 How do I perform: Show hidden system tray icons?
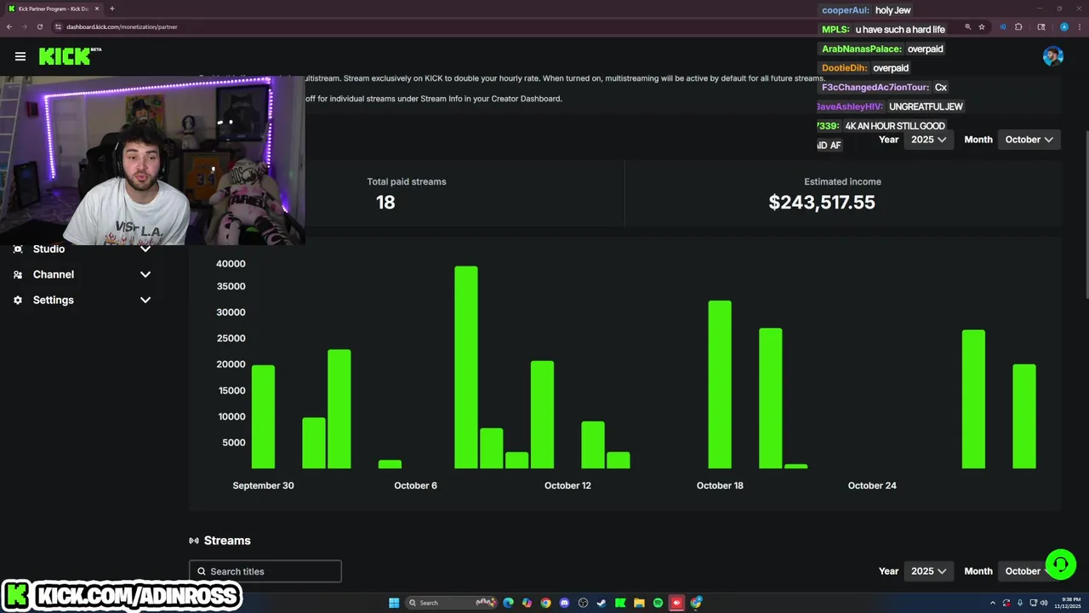click(x=992, y=603)
